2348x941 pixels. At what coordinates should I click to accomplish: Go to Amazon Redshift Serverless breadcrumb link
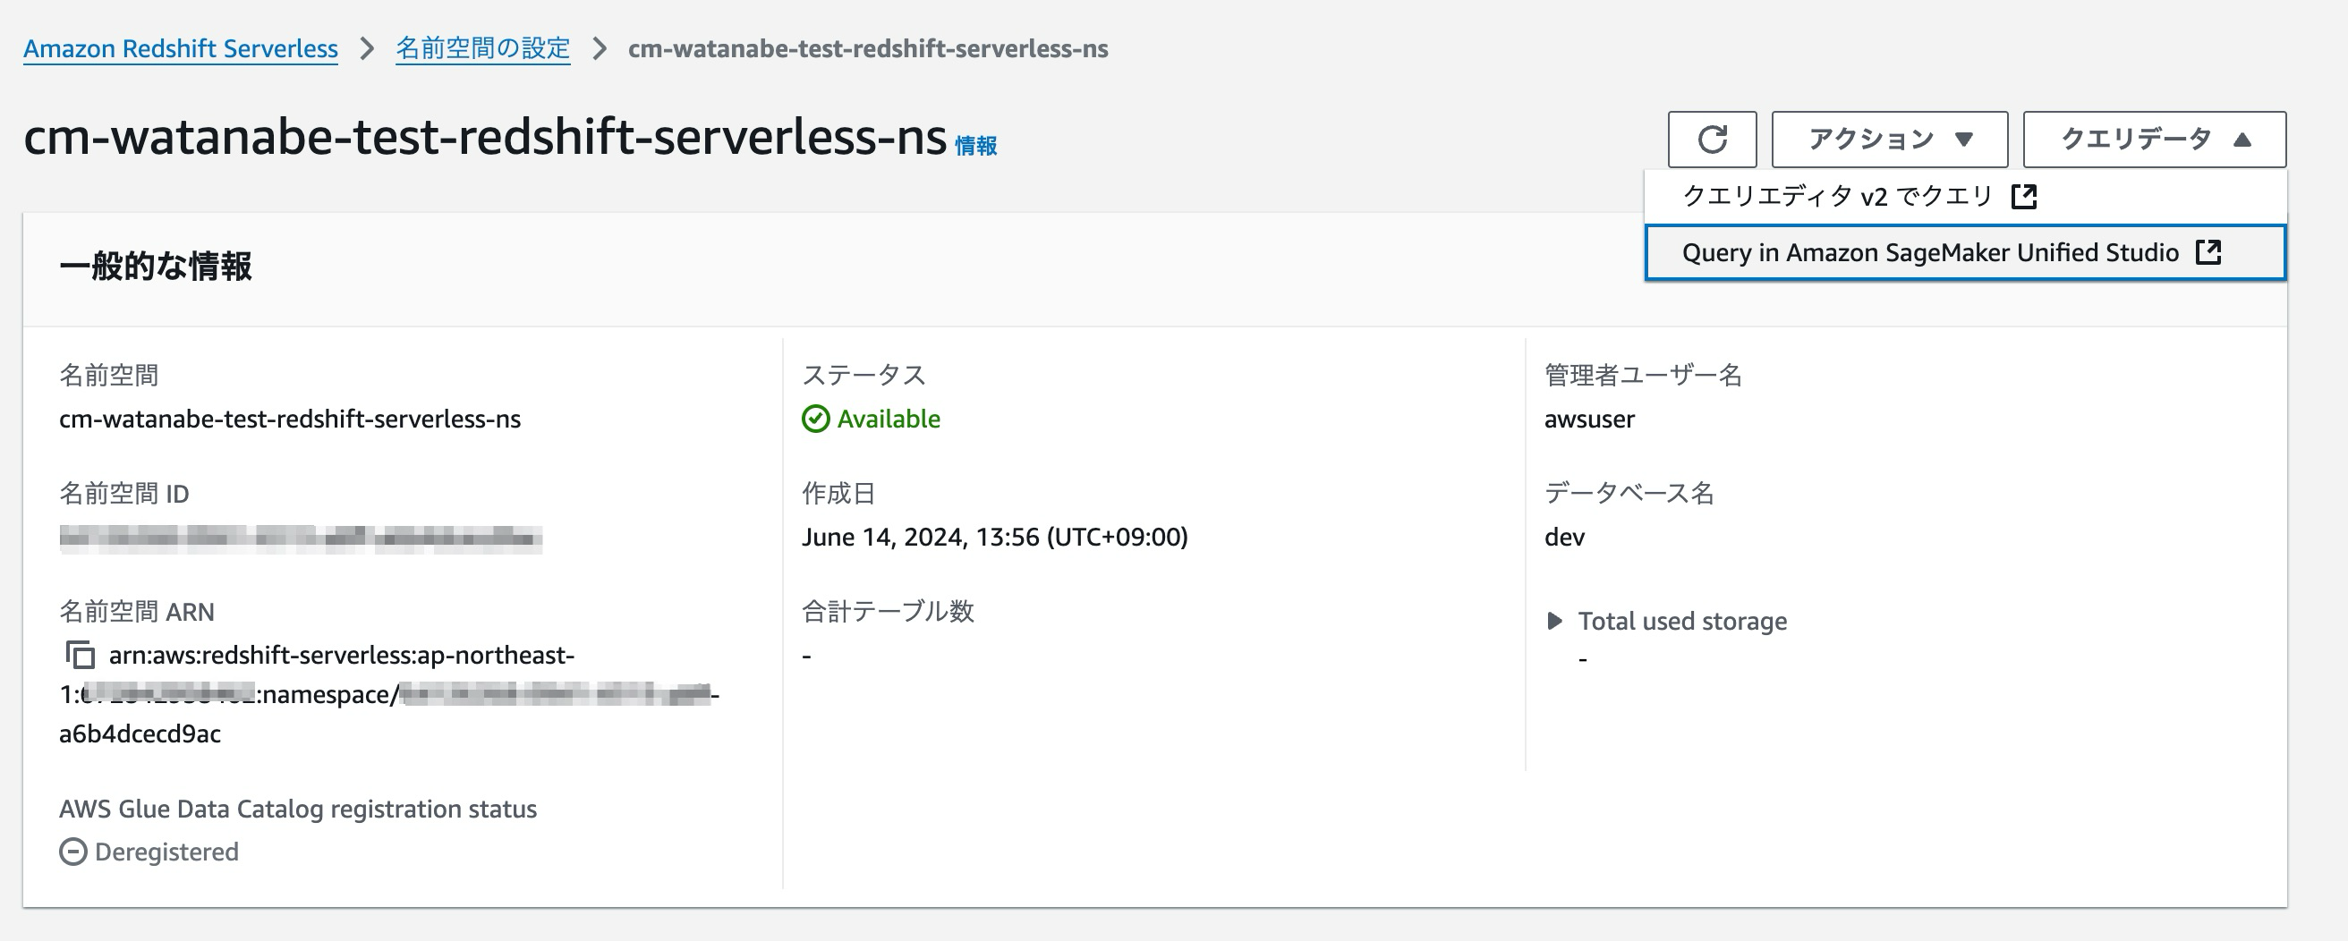181,48
